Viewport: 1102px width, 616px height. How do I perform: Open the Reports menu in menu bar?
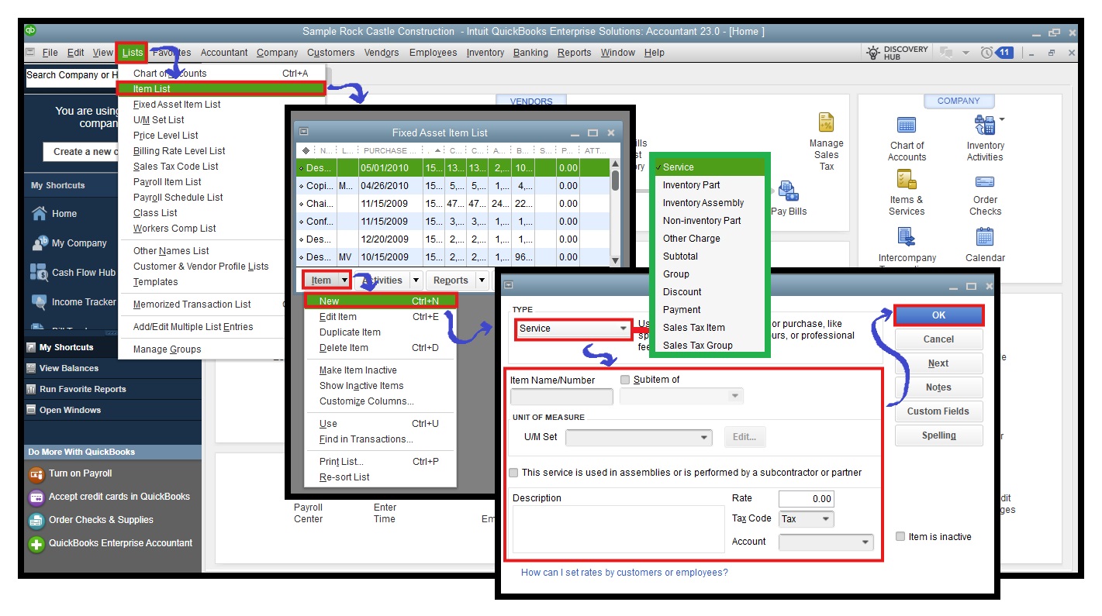pyautogui.click(x=574, y=53)
